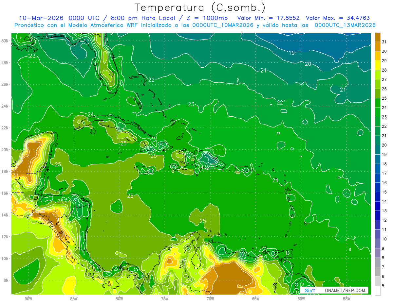Click the number 11 on the color scale

click(384, 229)
